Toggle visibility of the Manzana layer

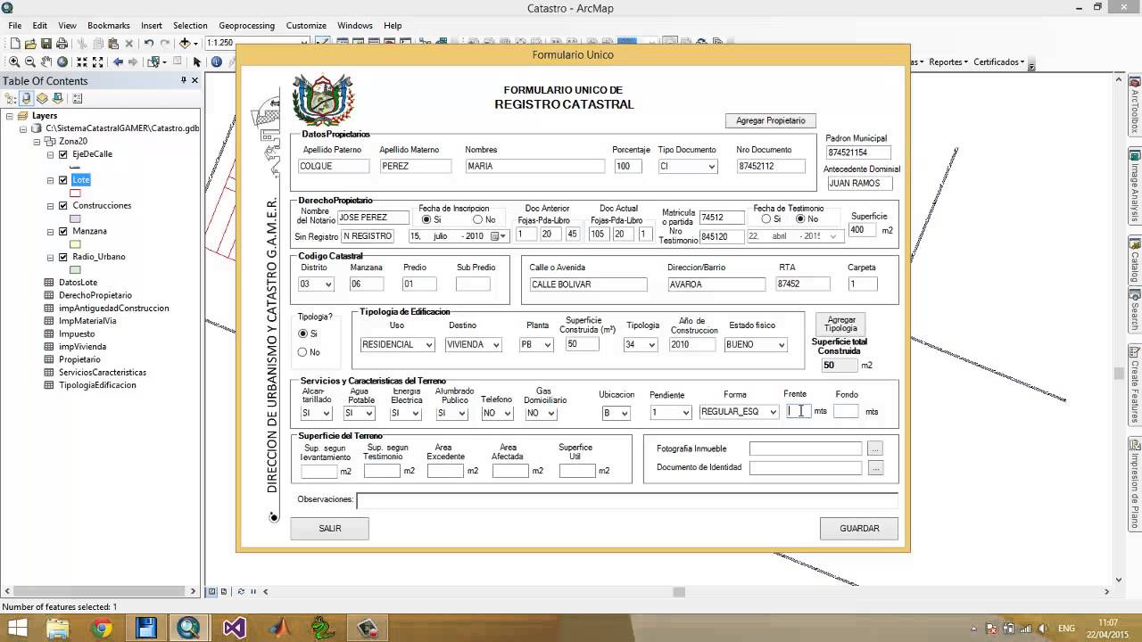[x=62, y=231]
